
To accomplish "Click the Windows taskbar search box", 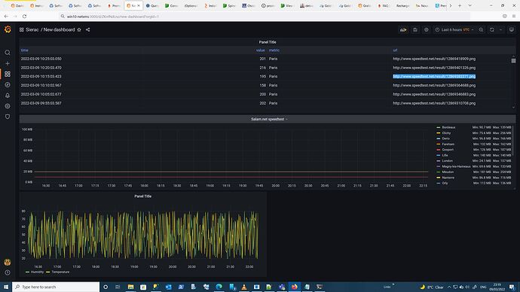I will [x=56, y=287].
